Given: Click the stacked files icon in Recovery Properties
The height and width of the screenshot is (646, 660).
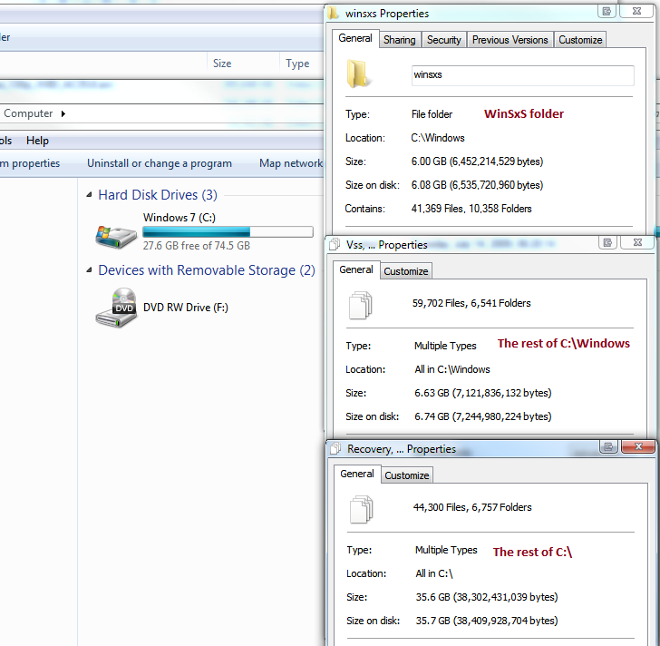Looking at the screenshot, I should pyautogui.click(x=360, y=508).
